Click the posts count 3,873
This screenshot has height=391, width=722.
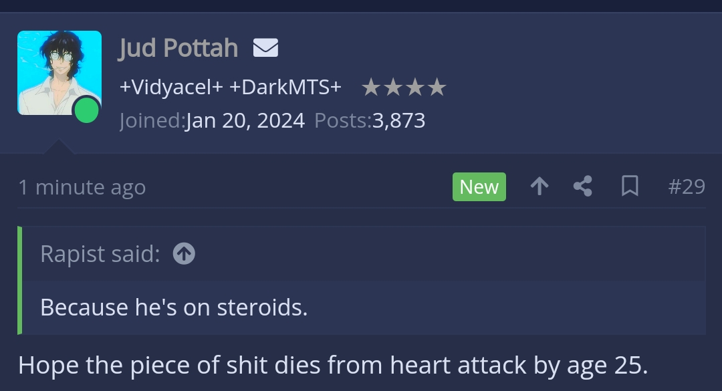point(398,121)
